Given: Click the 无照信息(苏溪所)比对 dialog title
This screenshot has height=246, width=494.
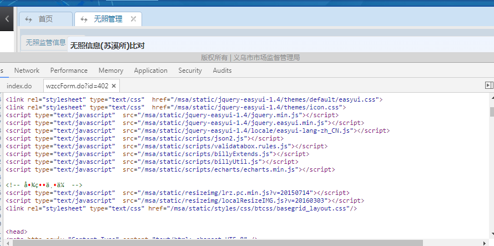Looking at the screenshot, I should pyautogui.click(x=107, y=46).
